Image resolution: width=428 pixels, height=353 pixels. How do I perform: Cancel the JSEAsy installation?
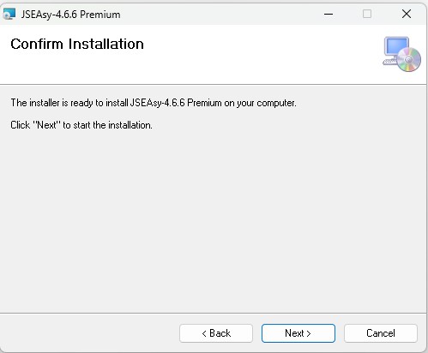click(x=381, y=333)
